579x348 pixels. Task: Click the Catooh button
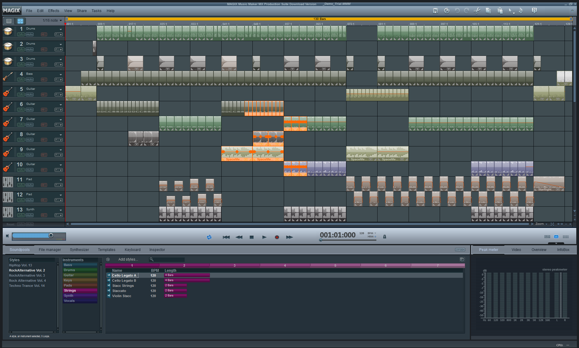click(460, 250)
